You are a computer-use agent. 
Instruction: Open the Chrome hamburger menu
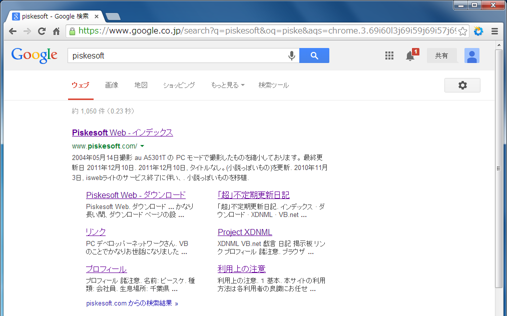pyautogui.click(x=494, y=31)
